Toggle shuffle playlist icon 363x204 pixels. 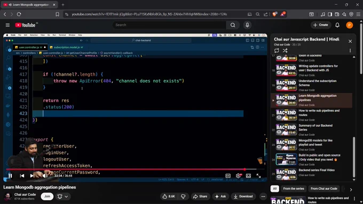[285, 51]
